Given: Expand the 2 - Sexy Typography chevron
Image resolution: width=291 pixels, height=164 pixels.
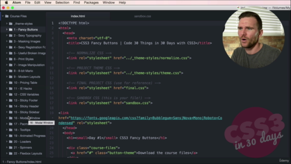Looking at the screenshot, I should 7,36.
